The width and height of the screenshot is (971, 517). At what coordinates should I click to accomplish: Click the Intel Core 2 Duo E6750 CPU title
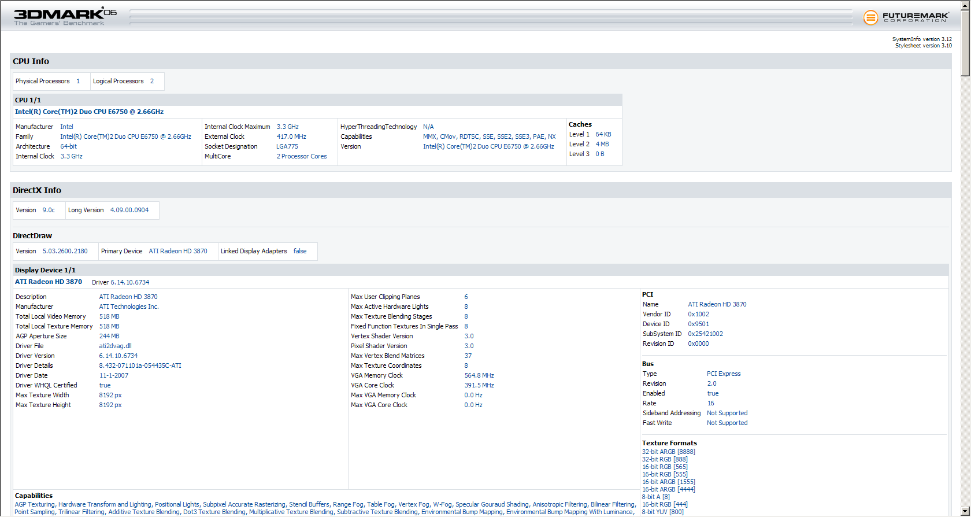89,112
